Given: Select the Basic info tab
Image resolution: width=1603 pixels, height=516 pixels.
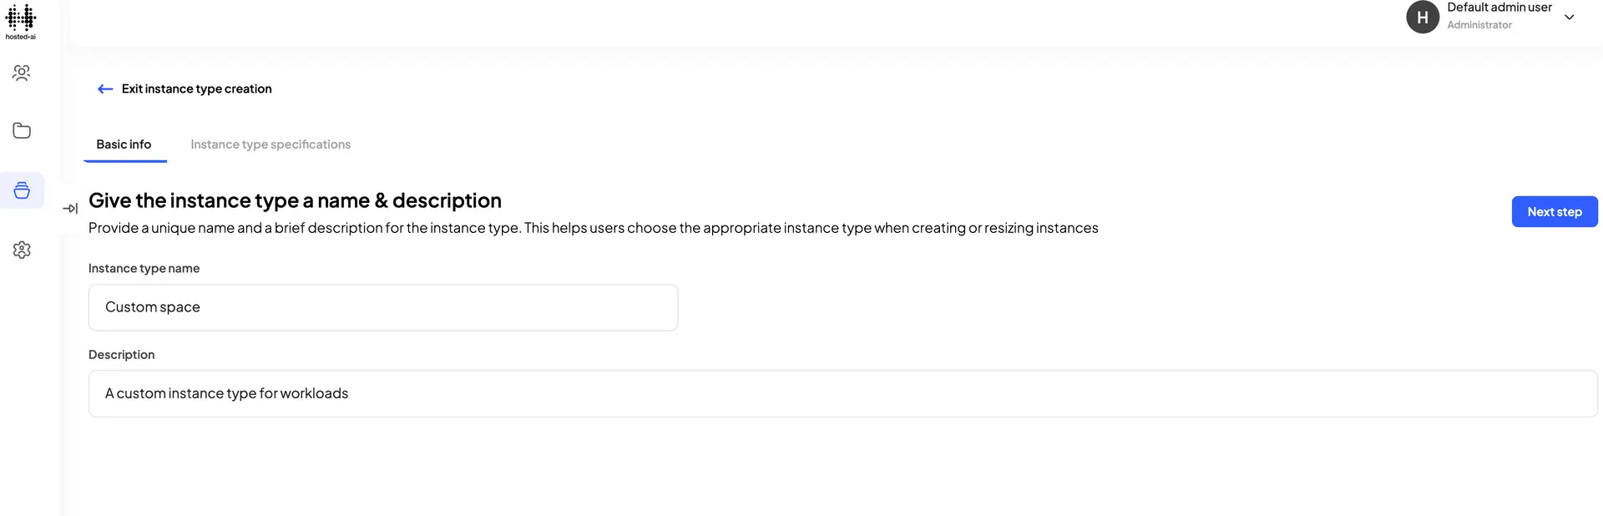Looking at the screenshot, I should pyautogui.click(x=124, y=144).
